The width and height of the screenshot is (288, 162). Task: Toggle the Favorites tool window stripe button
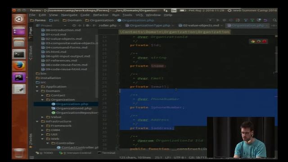tap(31, 141)
